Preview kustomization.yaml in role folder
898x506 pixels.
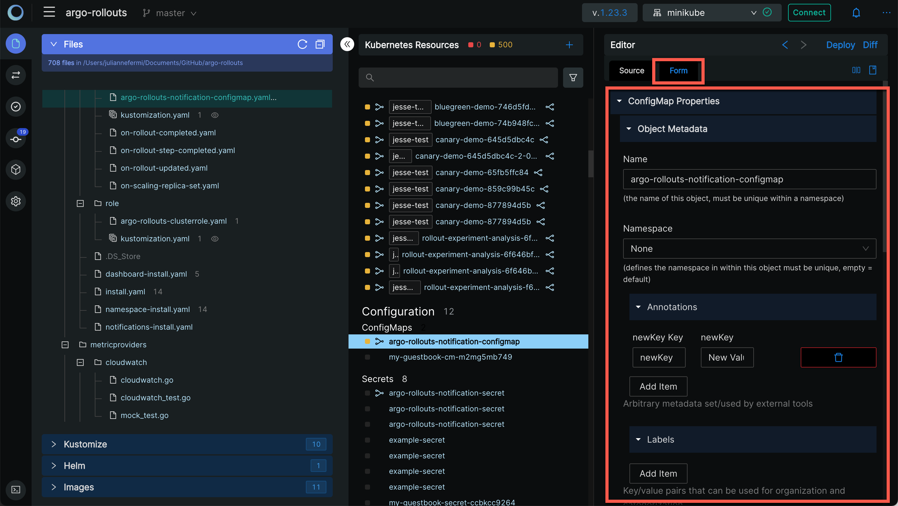tap(215, 239)
